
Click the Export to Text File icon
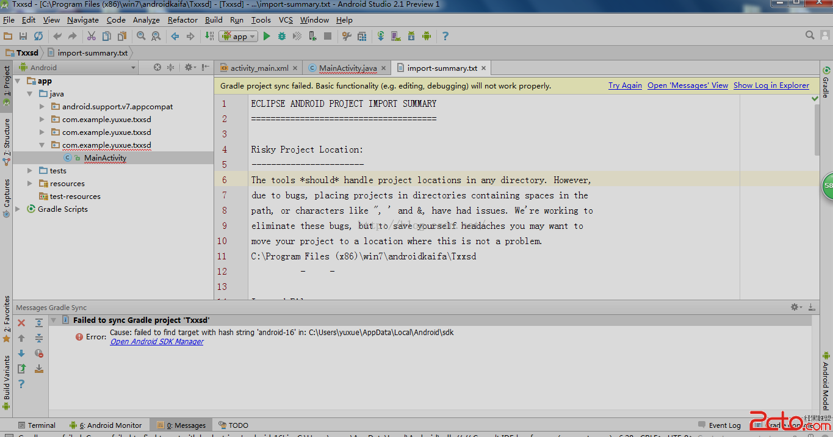coord(22,369)
